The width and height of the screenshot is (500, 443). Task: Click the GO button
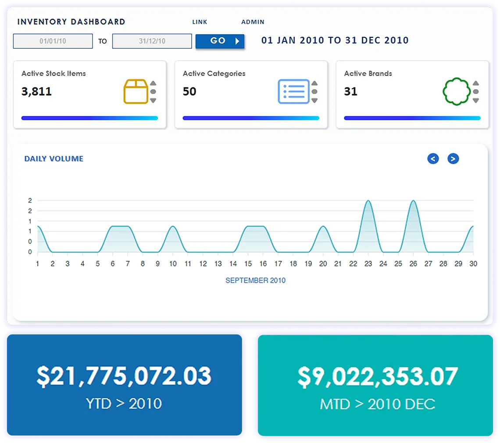pos(220,41)
